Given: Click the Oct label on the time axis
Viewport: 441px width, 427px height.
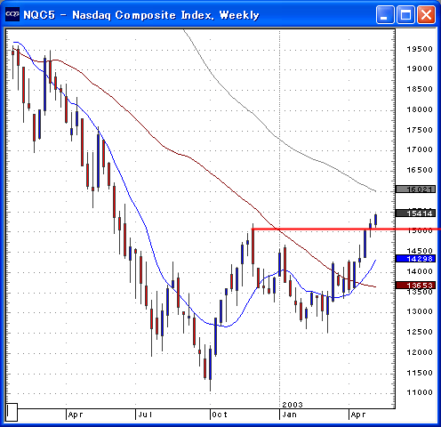Looking at the screenshot, I should point(220,415).
